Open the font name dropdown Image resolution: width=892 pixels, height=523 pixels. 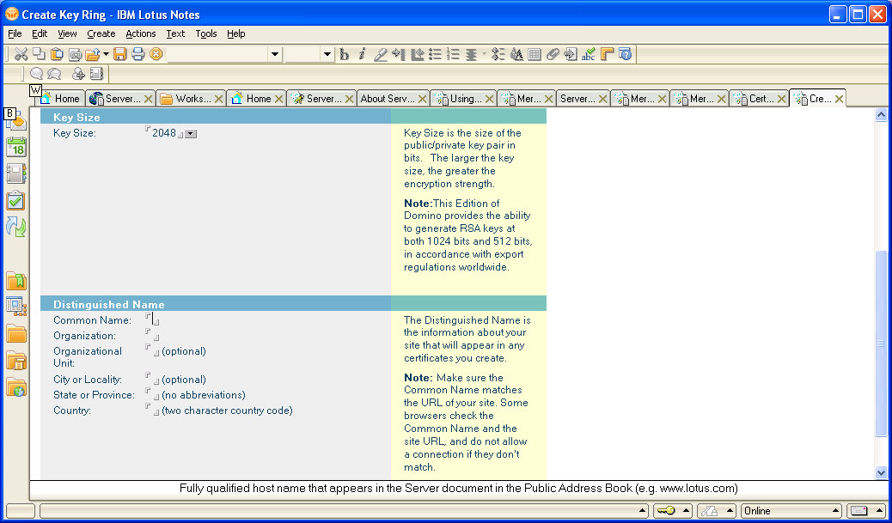(x=275, y=54)
